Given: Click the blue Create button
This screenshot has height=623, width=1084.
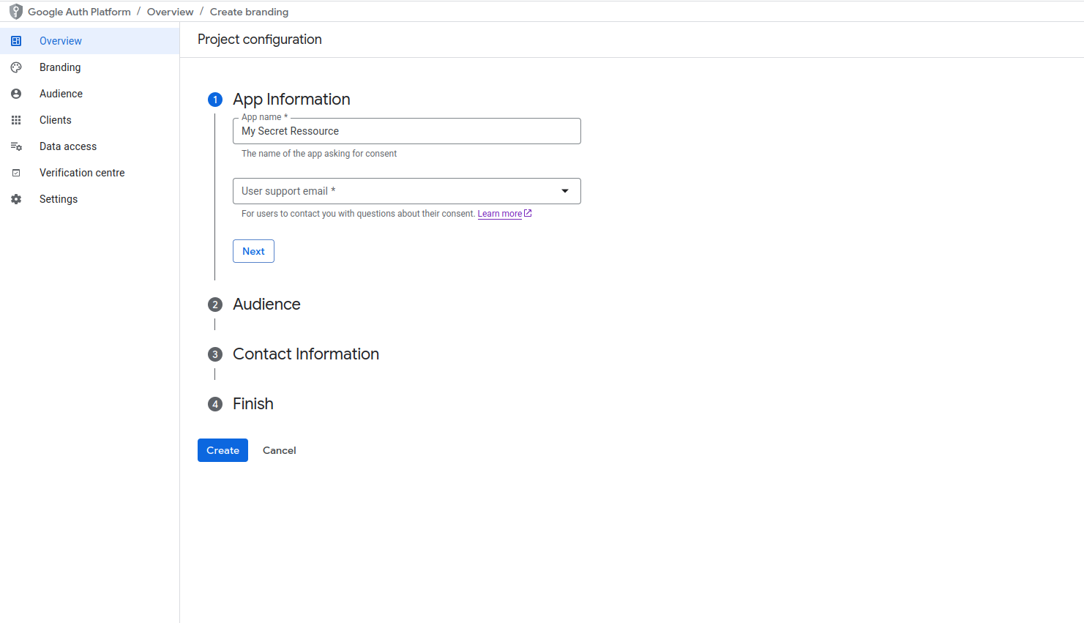Looking at the screenshot, I should click(223, 450).
